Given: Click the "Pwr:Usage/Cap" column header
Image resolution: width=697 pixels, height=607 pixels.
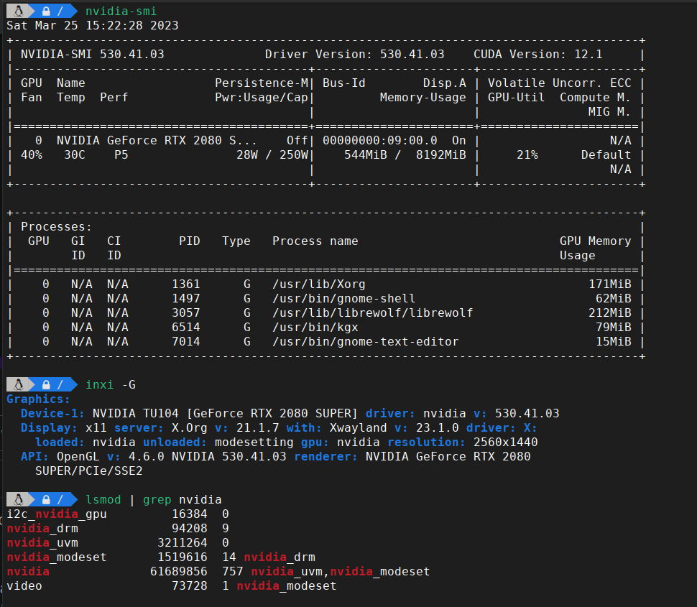Looking at the screenshot, I should (262, 97).
